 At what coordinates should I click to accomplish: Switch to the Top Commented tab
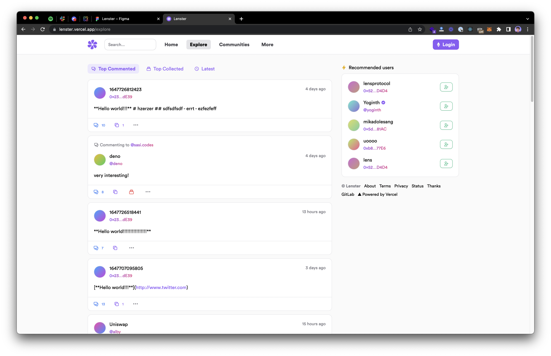113,69
